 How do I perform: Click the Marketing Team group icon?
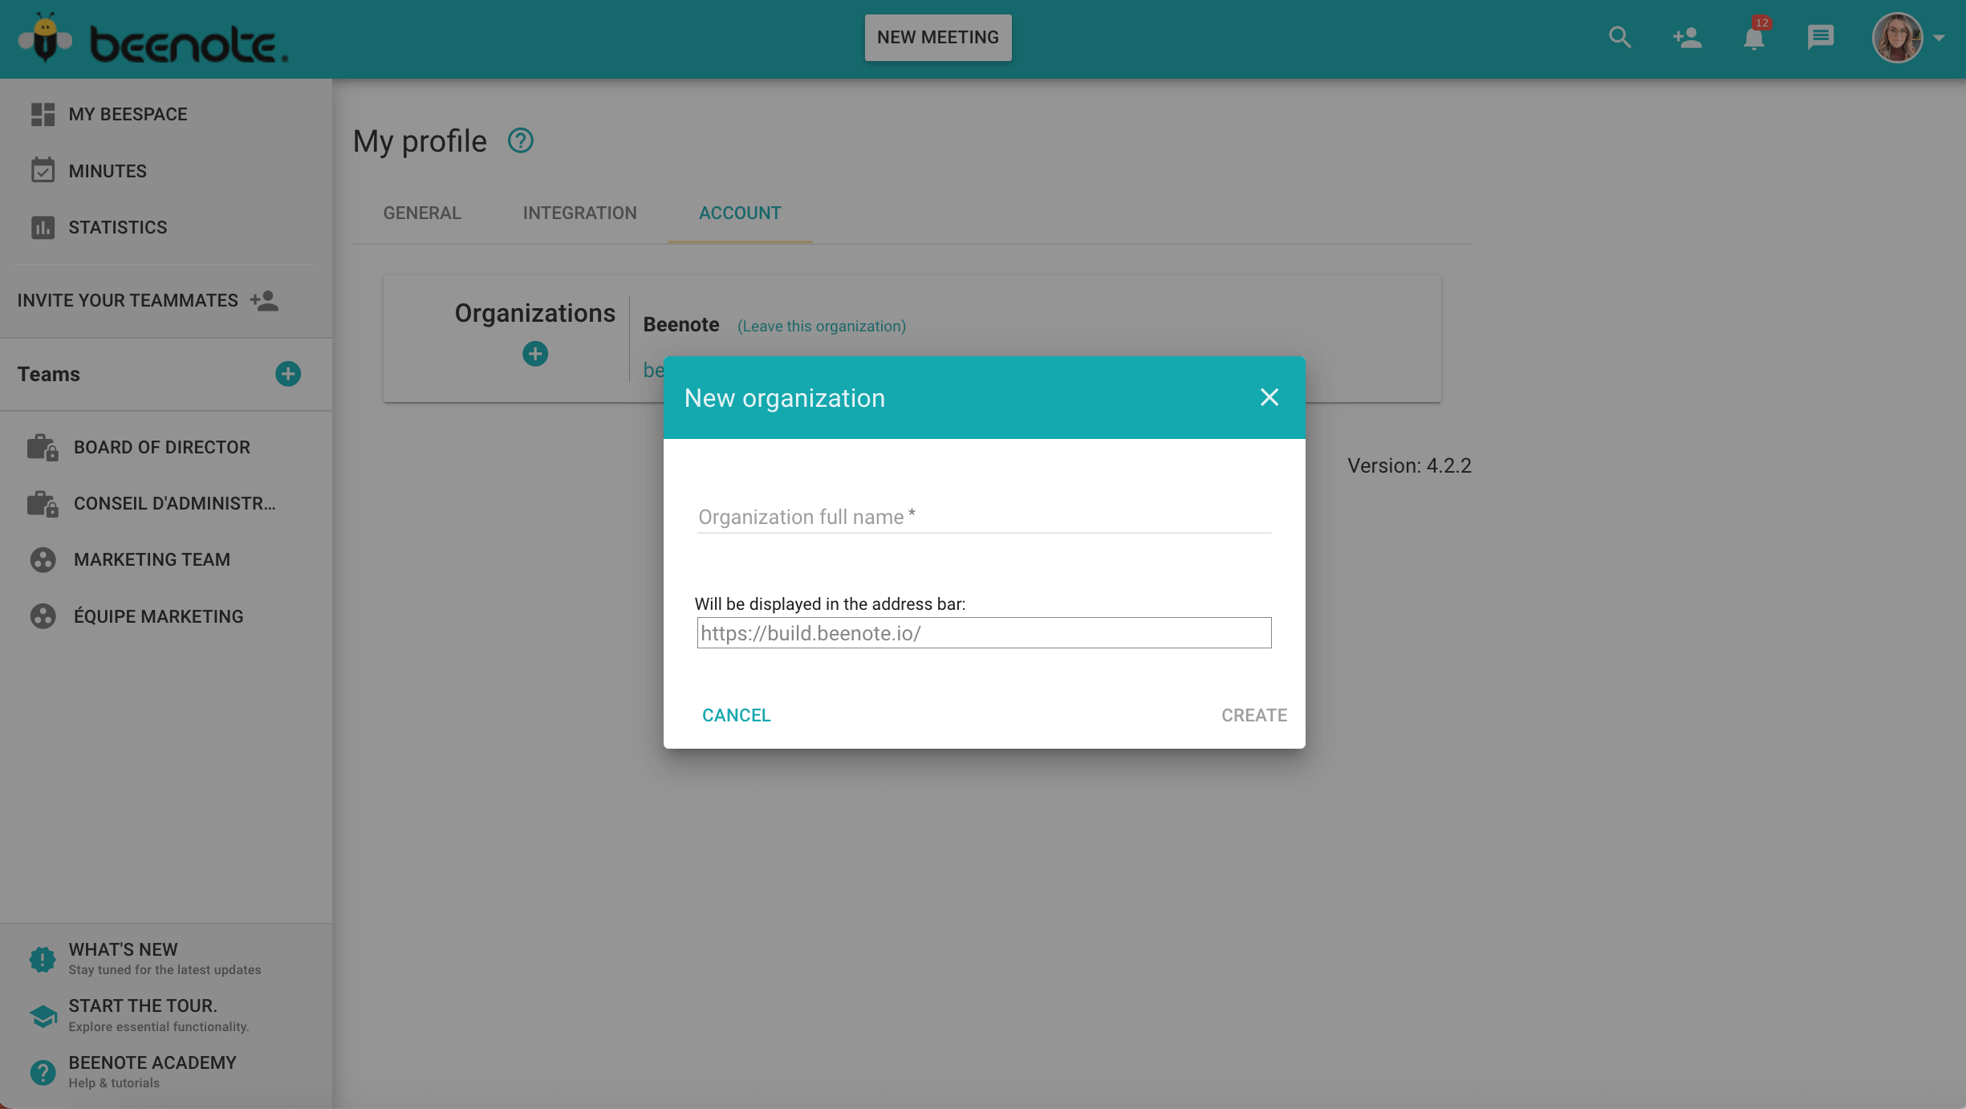[43, 559]
